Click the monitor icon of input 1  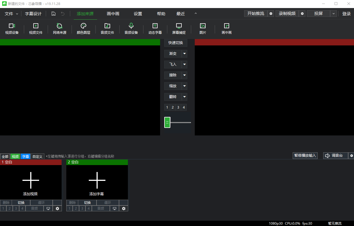pyautogui.click(x=48, y=209)
